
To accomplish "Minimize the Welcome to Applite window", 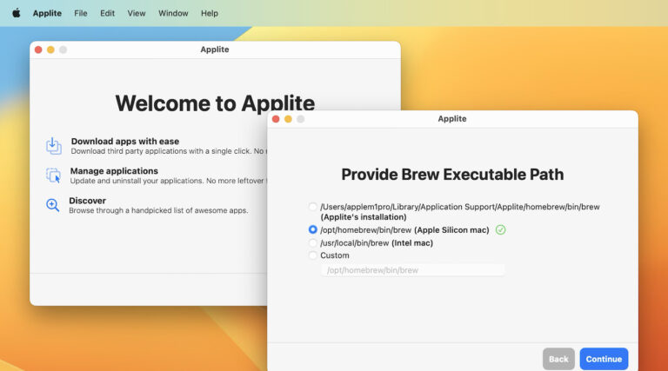I will tap(50, 50).
